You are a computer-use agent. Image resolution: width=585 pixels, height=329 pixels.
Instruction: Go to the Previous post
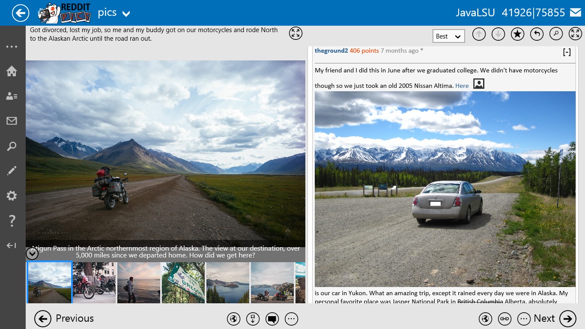[64, 319]
